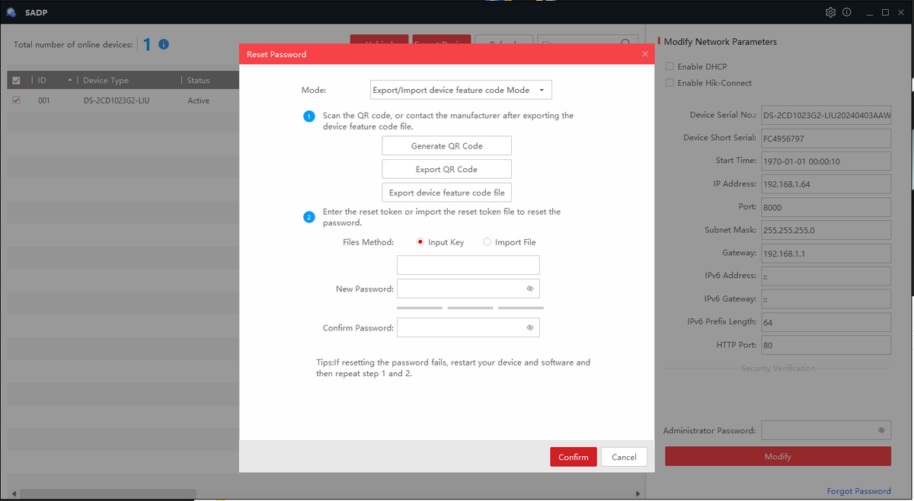Click the IPv6 Address field
The height and width of the screenshot is (501, 914).
pos(826,276)
